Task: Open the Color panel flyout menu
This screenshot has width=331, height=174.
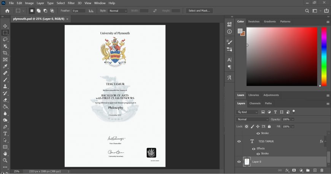Action: pos(328,22)
